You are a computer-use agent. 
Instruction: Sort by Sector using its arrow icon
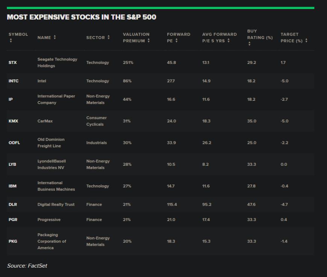(x=109, y=37)
